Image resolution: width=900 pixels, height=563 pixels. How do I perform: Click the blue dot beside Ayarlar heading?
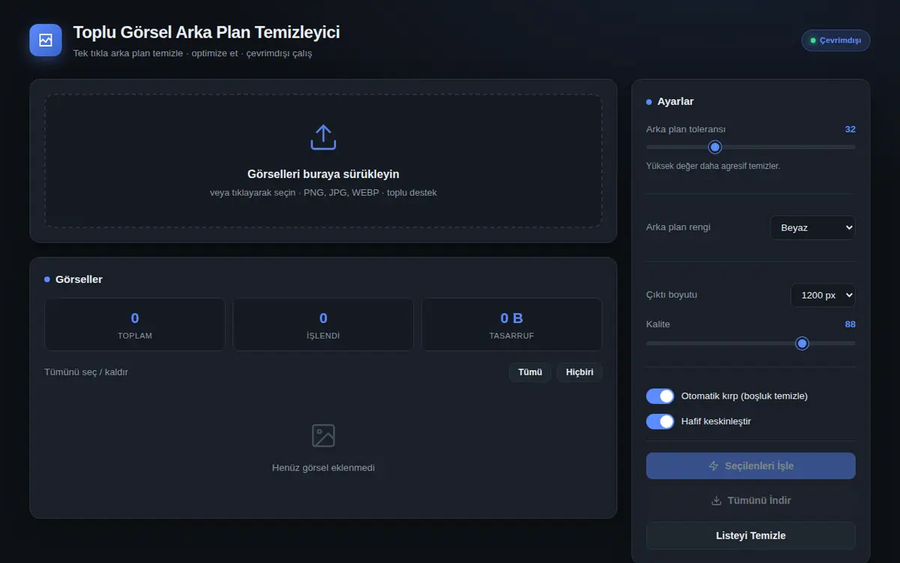point(649,102)
